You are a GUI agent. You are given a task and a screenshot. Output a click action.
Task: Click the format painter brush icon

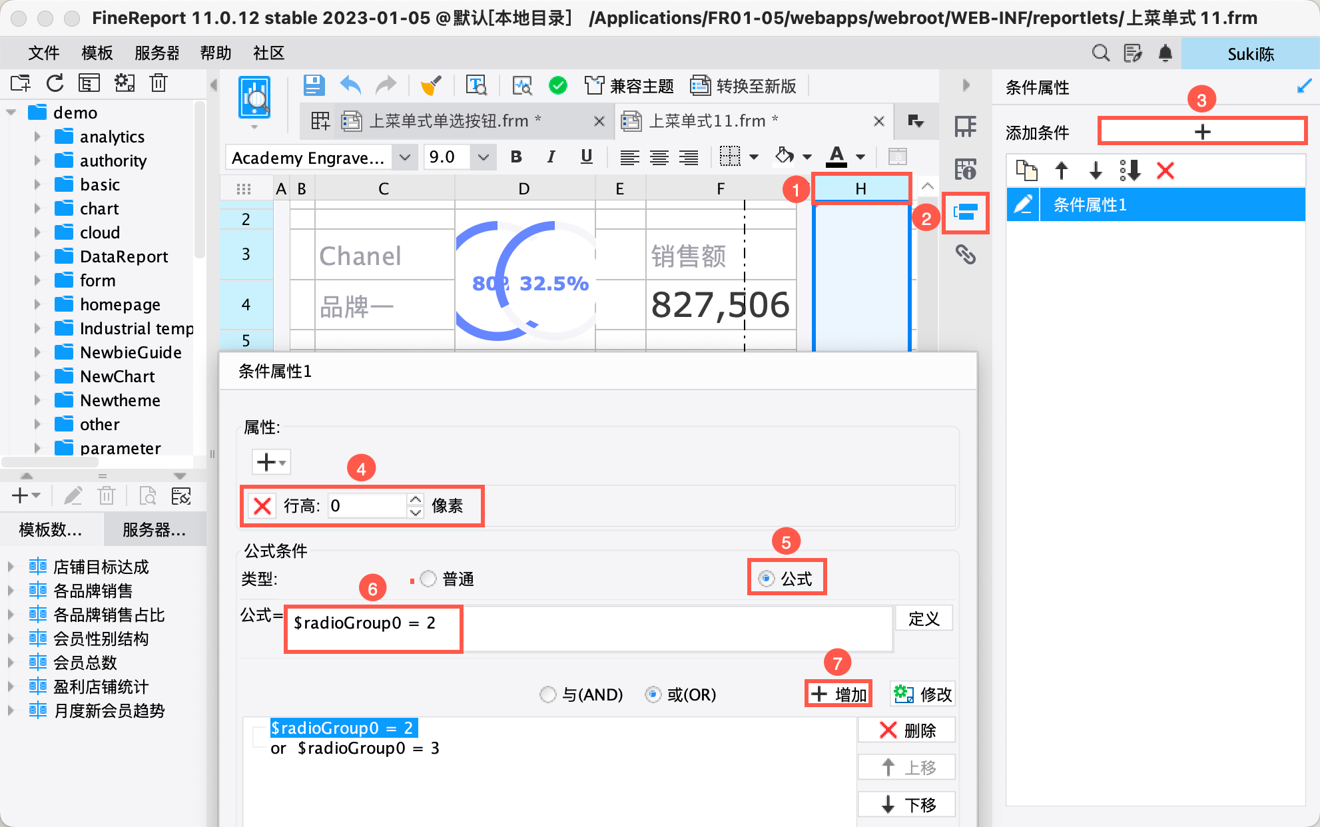tap(431, 86)
